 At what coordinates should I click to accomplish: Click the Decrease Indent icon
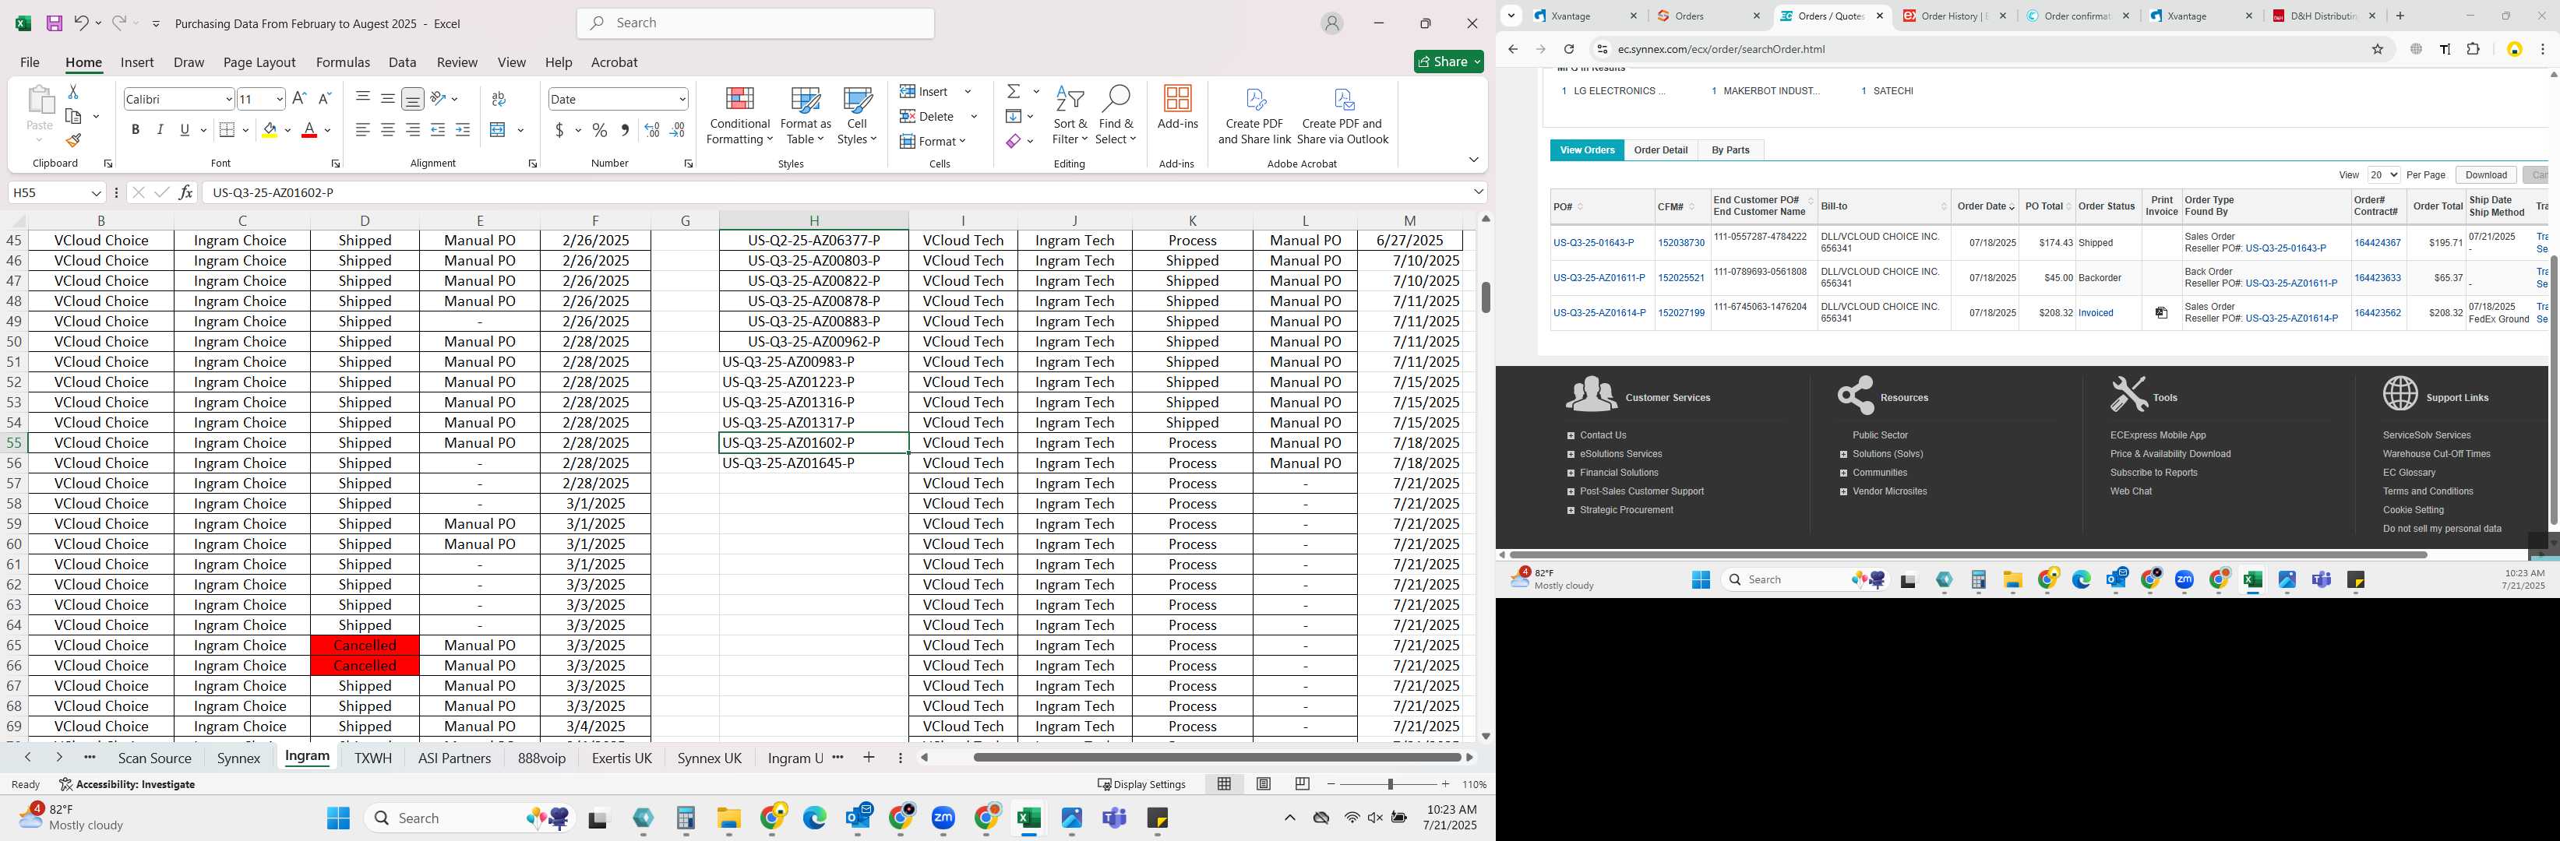coord(439,130)
